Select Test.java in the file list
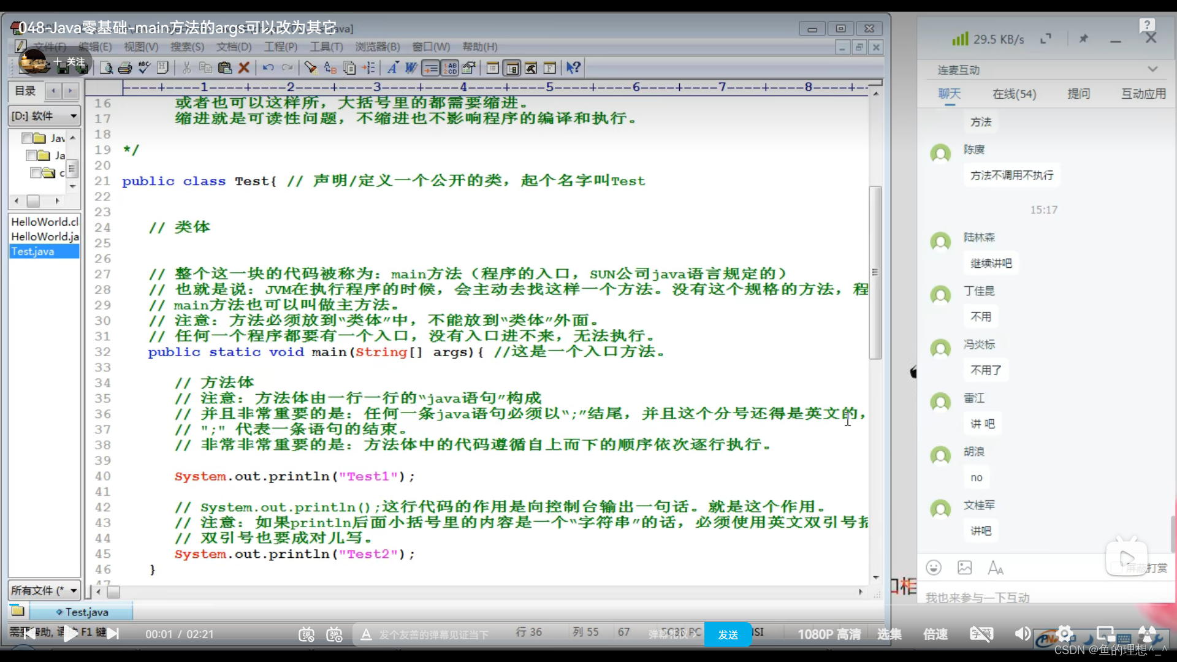 [32, 251]
